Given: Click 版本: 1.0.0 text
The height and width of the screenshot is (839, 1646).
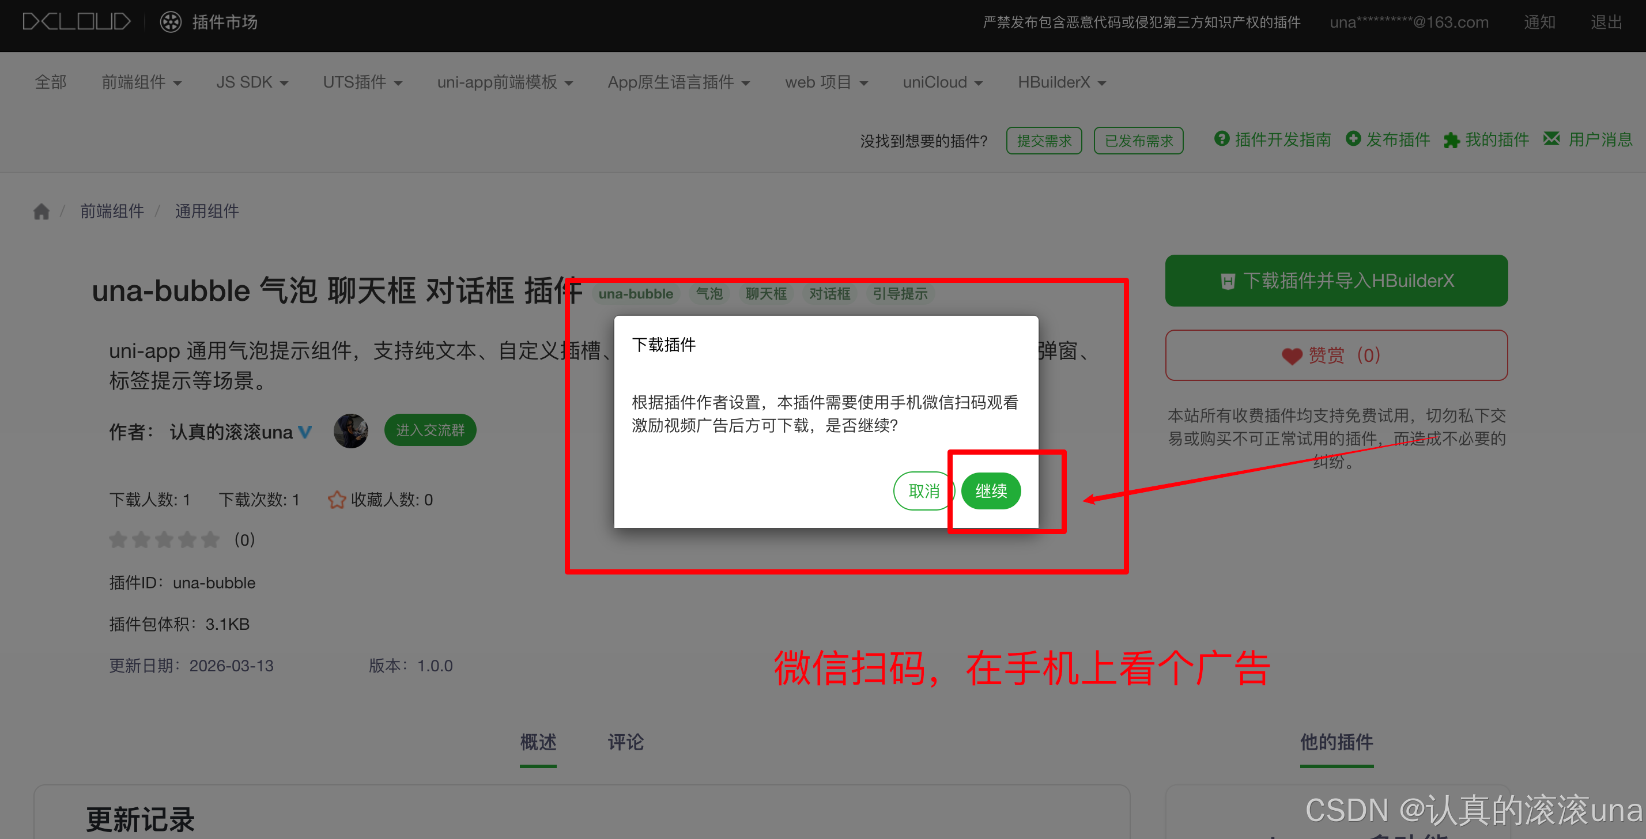Looking at the screenshot, I should (411, 666).
